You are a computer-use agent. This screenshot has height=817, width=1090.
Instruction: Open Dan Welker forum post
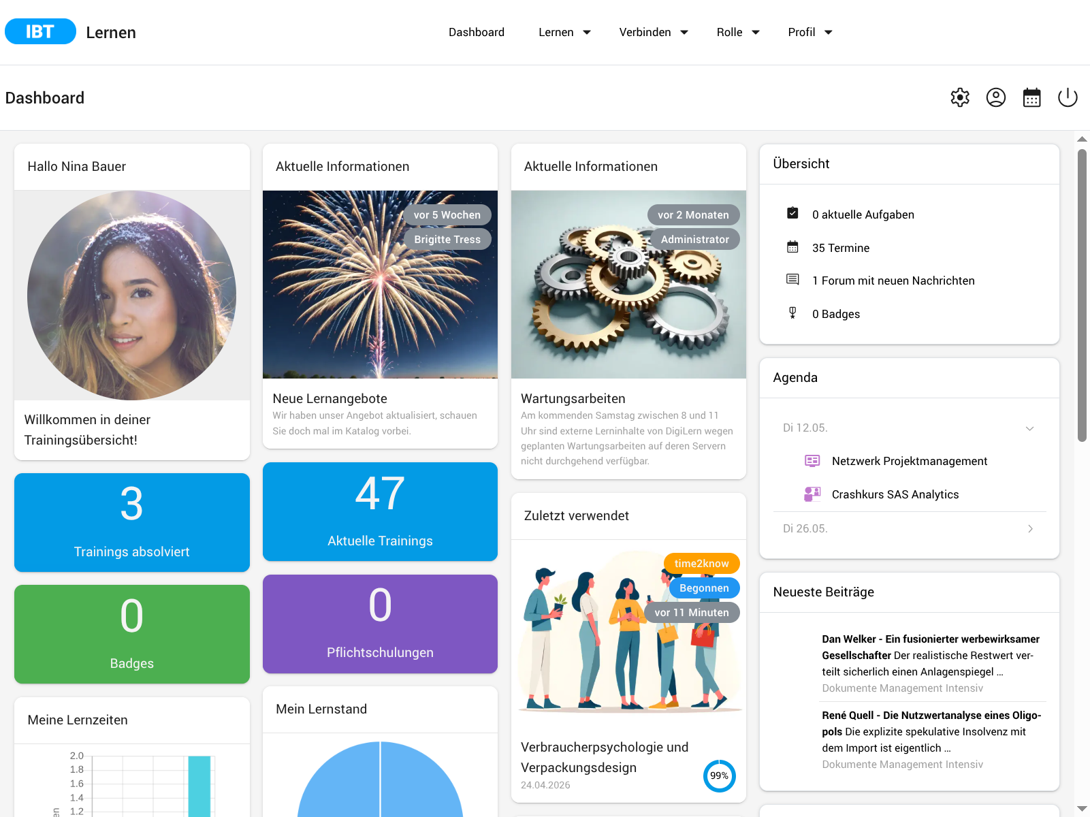point(931,656)
